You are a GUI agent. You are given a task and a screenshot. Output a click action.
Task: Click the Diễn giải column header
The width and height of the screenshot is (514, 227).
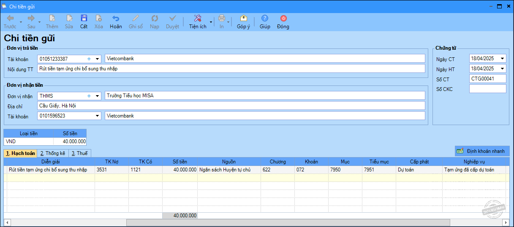tap(51, 162)
